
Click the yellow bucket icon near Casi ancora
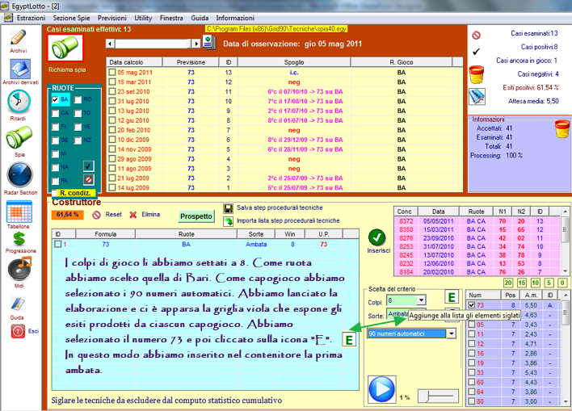[477, 74]
